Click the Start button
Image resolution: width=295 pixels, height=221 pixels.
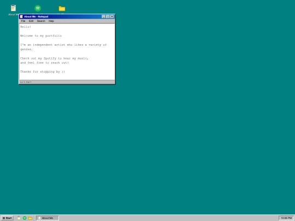click(7, 218)
